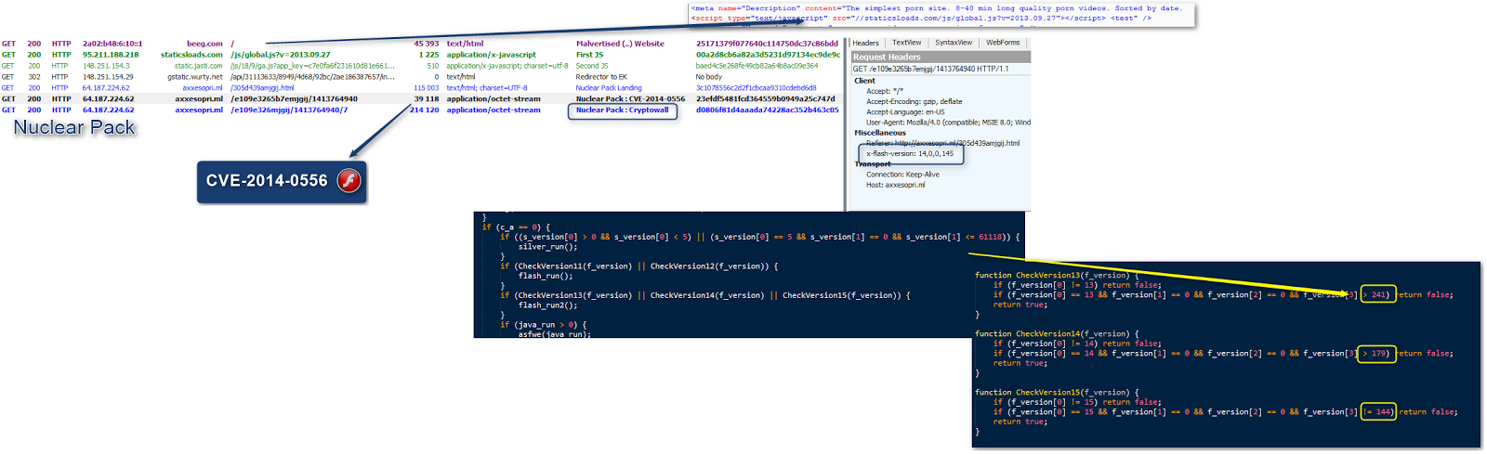Select the static.jasti.com ga.js session row
The height and width of the screenshot is (454, 1487).
tap(279, 66)
